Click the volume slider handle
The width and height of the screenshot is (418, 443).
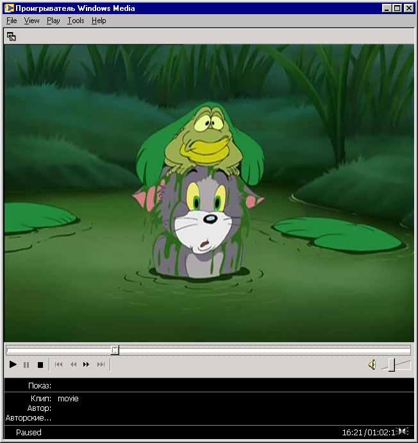(x=392, y=365)
